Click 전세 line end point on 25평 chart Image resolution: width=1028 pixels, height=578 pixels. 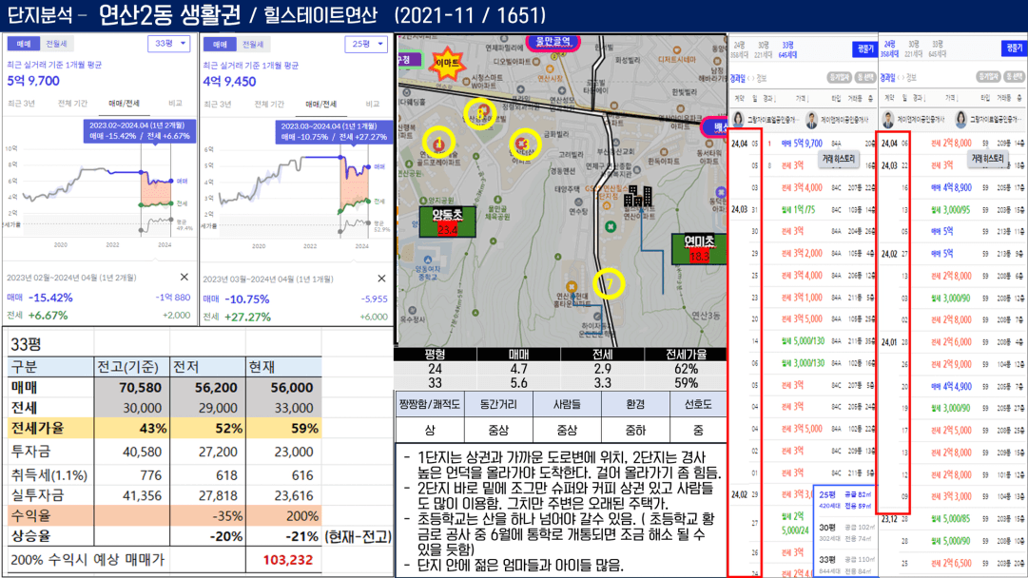(368, 201)
